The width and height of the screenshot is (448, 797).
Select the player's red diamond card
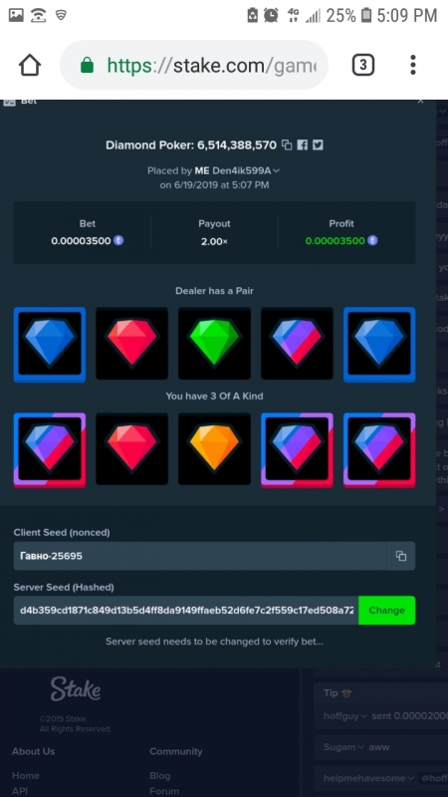131,449
